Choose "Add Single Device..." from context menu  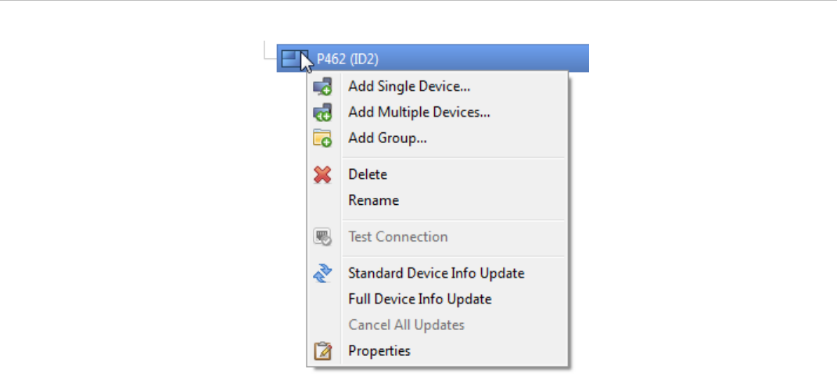[x=409, y=86]
